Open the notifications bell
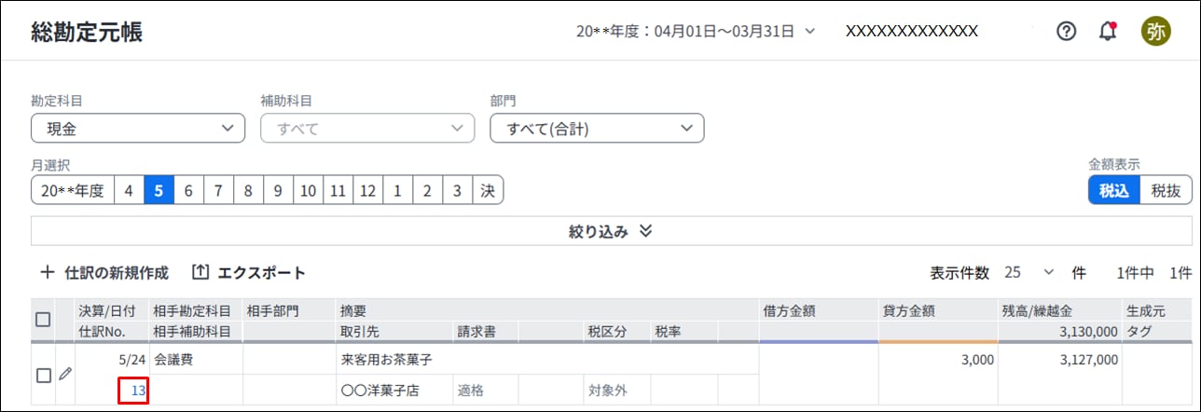The height and width of the screenshot is (412, 1201). [1108, 31]
